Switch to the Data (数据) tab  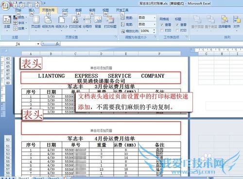78,10
